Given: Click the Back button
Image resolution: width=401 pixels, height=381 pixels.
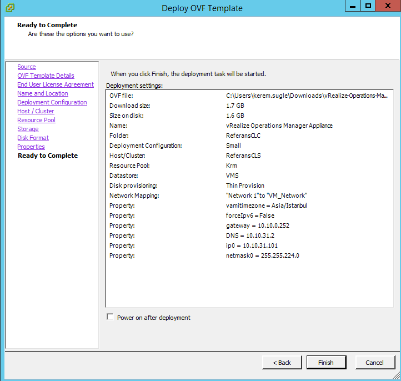Looking at the screenshot, I should pos(282,363).
